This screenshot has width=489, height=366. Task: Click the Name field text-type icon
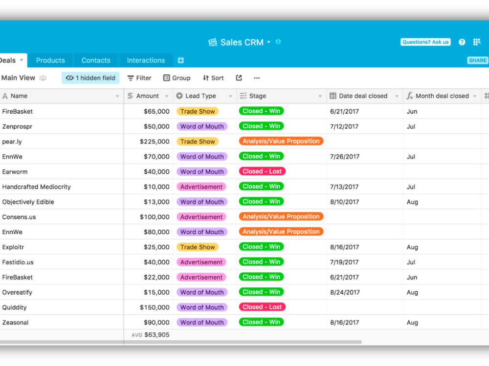(5, 96)
